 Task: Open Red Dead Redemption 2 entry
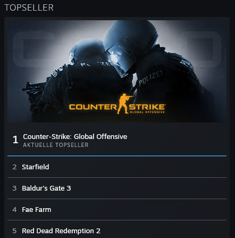pyautogui.click(x=61, y=231)
